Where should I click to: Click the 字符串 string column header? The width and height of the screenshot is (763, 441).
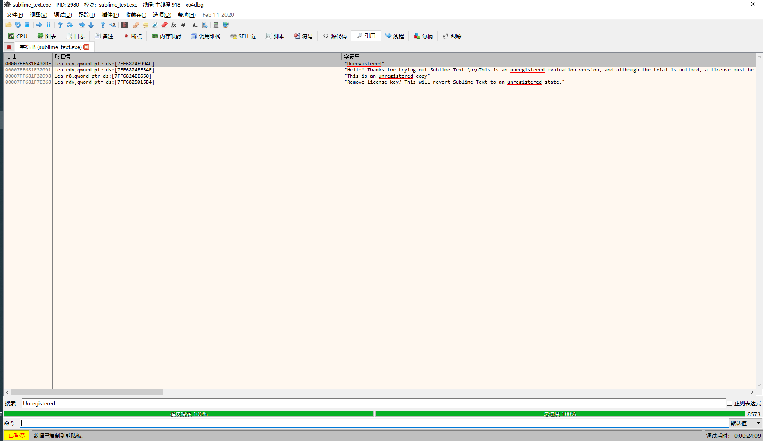click(549, 56)
